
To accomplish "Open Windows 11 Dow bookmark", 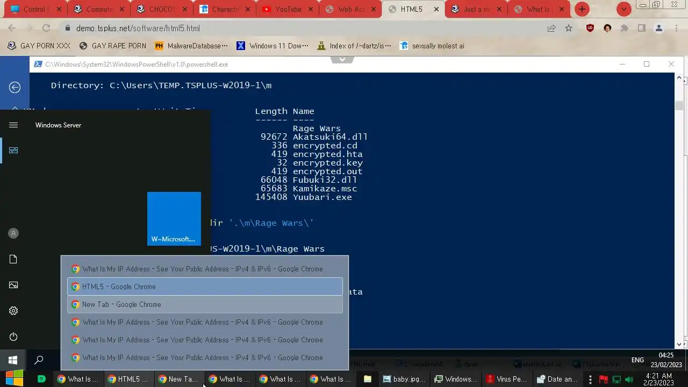I will [x=273, y=46].
